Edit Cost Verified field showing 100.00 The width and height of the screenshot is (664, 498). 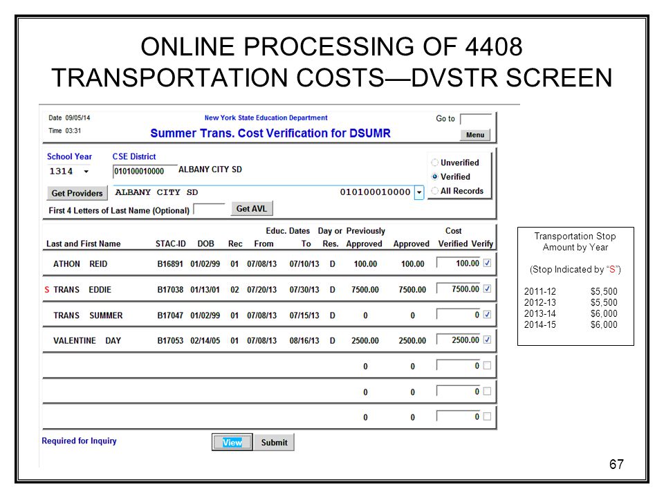pyautogui.click(x=459, y=264)
